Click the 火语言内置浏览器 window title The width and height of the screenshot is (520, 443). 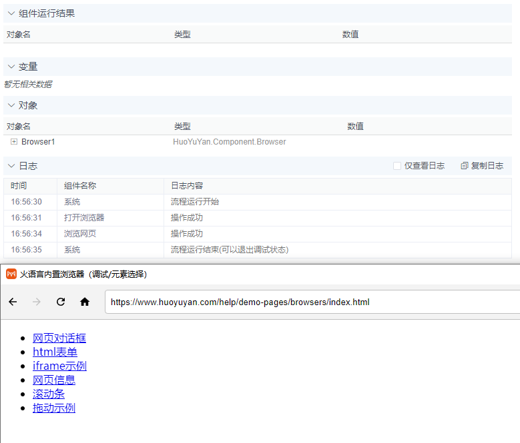pyautogui.click(x=83, y=274)
